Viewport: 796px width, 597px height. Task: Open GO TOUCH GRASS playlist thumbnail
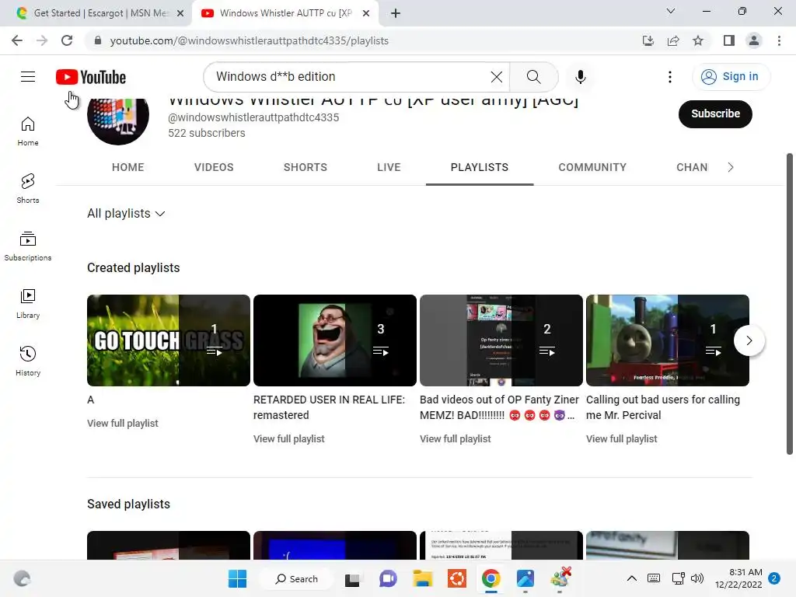point(169,340)
